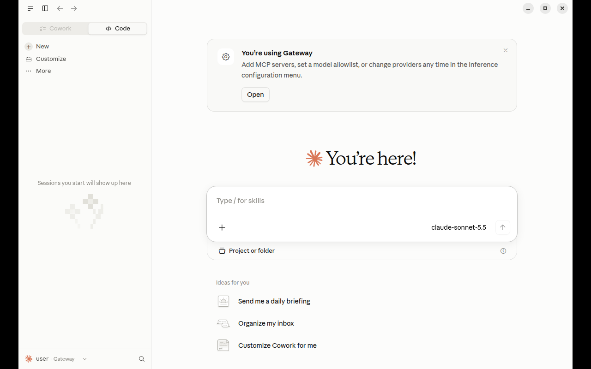Click the Open button in Gateway banner
This screenshot has height=369, width=591.
pyautogui.click(x=255, y=95)
